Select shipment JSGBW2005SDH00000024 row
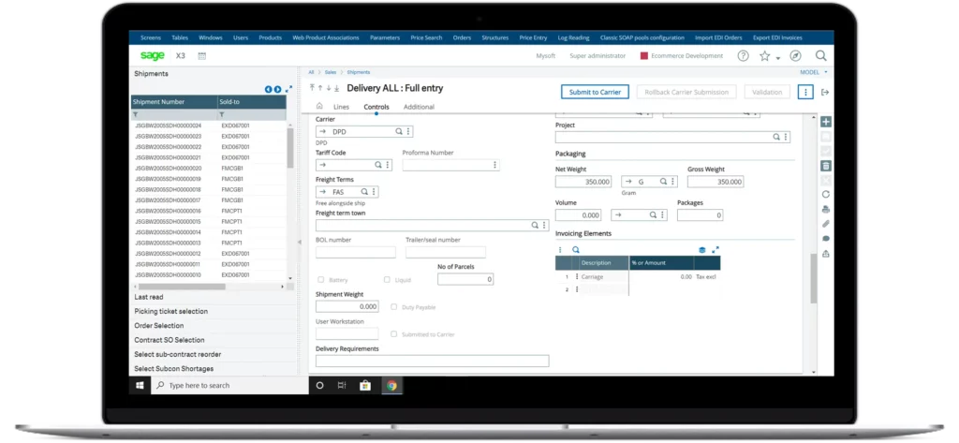959x443 pixels. (208, 126)
